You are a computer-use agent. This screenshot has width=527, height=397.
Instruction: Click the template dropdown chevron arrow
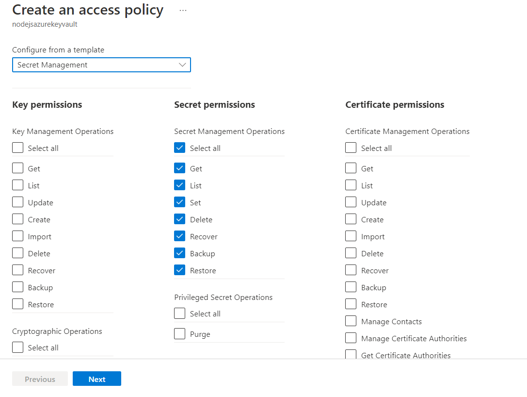click(x=182, y=65)
